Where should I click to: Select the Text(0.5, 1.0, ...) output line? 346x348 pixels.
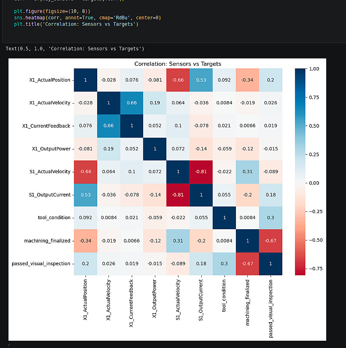(75, 49)
